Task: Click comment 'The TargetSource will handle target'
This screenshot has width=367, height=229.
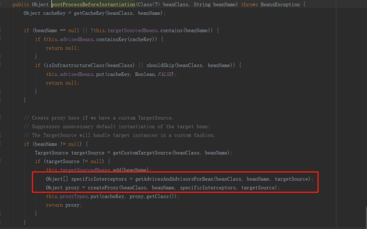Action: (120, 135)
